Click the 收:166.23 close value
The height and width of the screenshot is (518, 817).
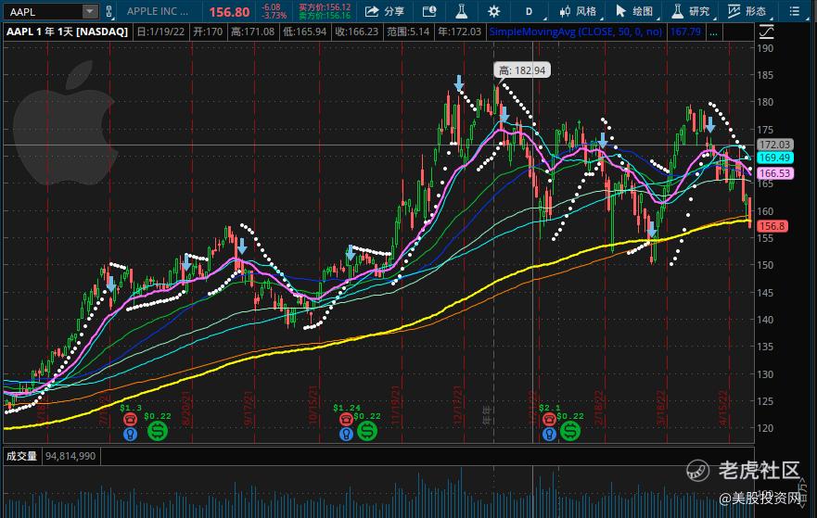357,32
